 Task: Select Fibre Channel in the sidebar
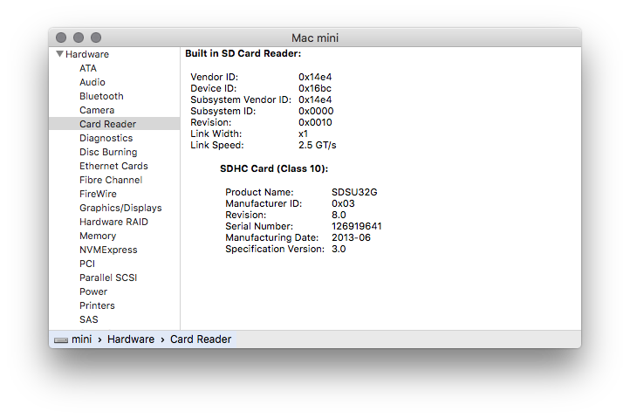pyautogui.click(x=111, y=180)
